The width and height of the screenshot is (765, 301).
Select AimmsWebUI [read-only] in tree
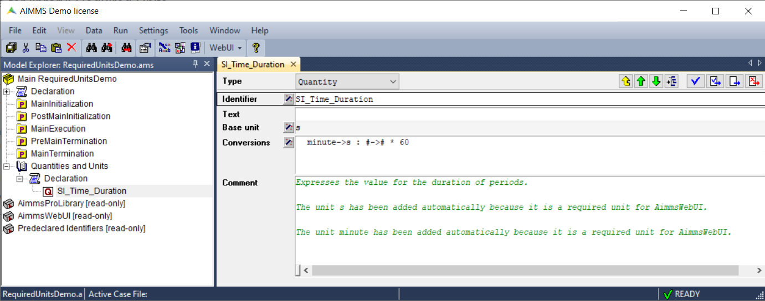point(65,216)
